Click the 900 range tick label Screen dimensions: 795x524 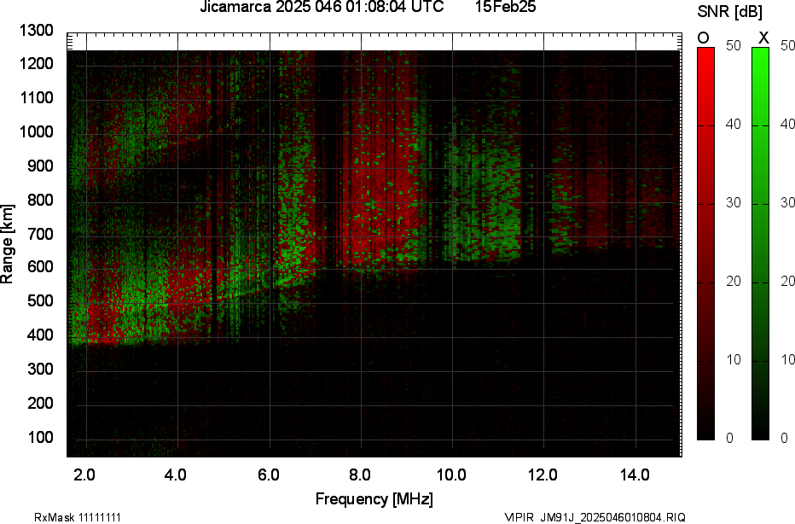coord(40,166)
